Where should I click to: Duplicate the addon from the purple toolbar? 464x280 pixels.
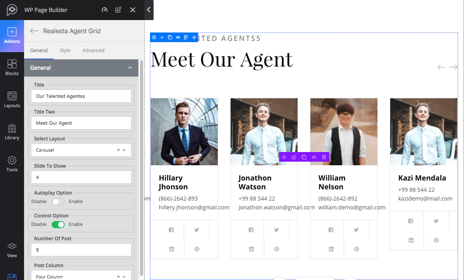coord(304,157)
